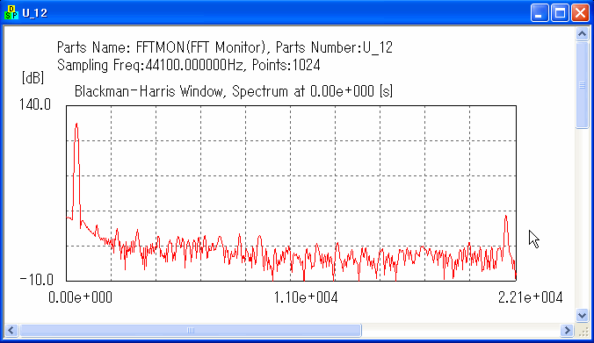Image resolution: width=594 pixels, height=343 pixels.
Task: Click the 'Sampling Freq:44100.000000Hz' text
Action: (149, 65)
